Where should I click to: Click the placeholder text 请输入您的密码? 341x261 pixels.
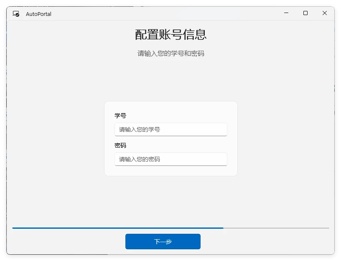pos(140,159)
